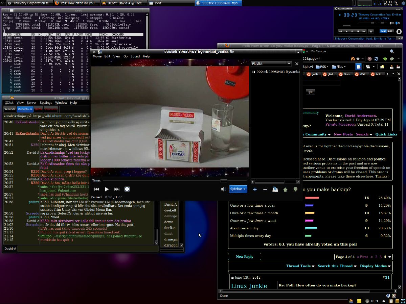The height and width of the screenshot is (304, 406).
Task: Move playlist item up in Totem
Action: [285, 189]
